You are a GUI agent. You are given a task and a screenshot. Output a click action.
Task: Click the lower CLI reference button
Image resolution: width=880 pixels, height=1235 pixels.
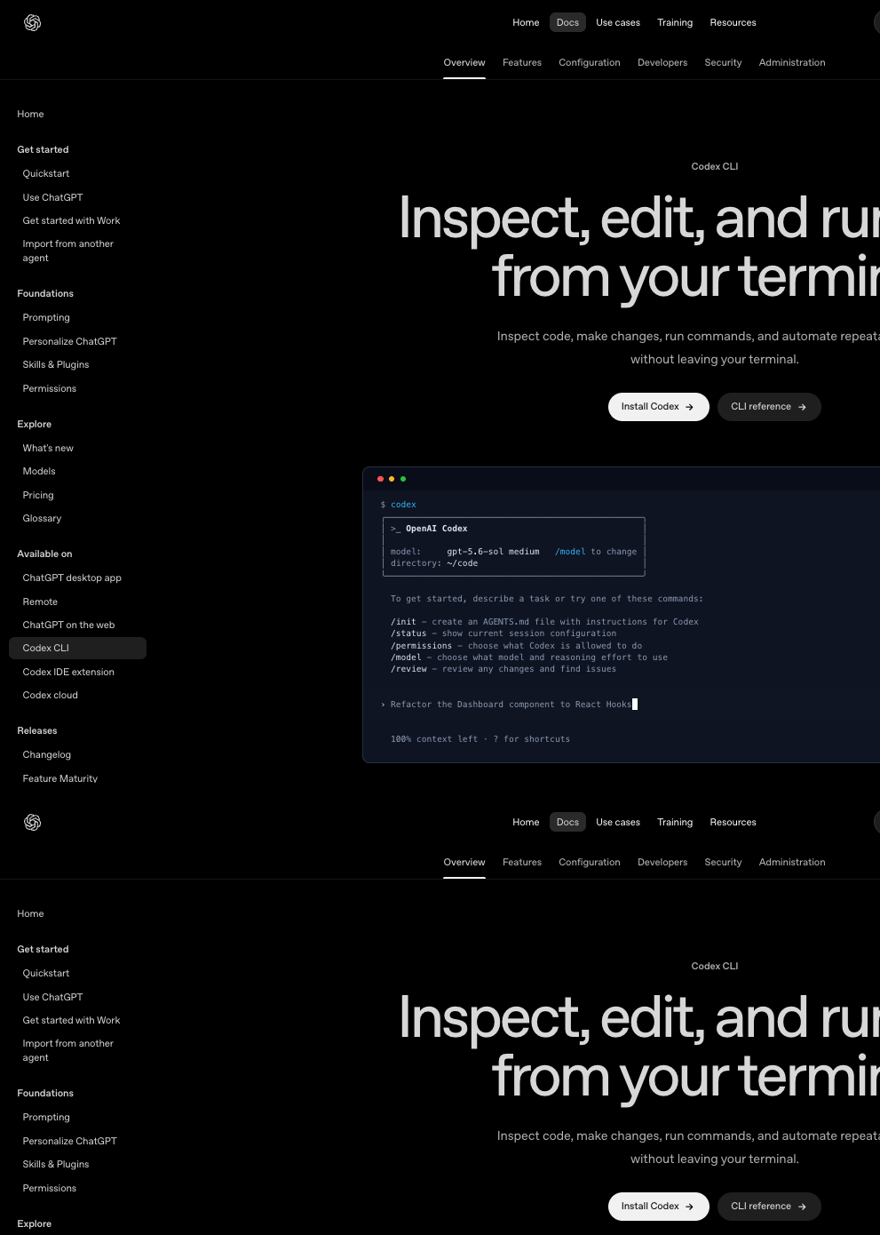(769, 1207)
